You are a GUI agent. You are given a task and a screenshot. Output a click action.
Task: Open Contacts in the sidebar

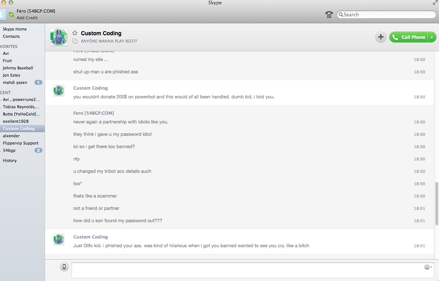[11, 36]
